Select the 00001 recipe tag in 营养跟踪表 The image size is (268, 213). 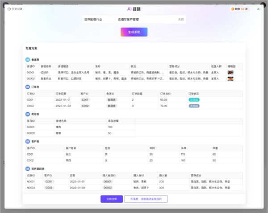(108, 182)
